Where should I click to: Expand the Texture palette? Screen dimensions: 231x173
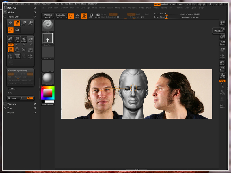(12, 104)
